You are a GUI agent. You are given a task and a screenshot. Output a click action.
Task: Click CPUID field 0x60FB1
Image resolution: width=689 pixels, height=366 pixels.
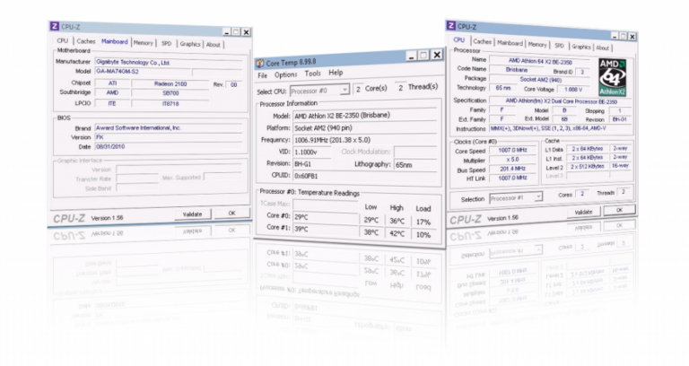(365, 176)
